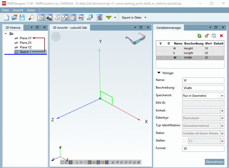This screenshot has width=229, height=168.
Task: Open the Stellen format dropdown
Action: click(222, 141)
